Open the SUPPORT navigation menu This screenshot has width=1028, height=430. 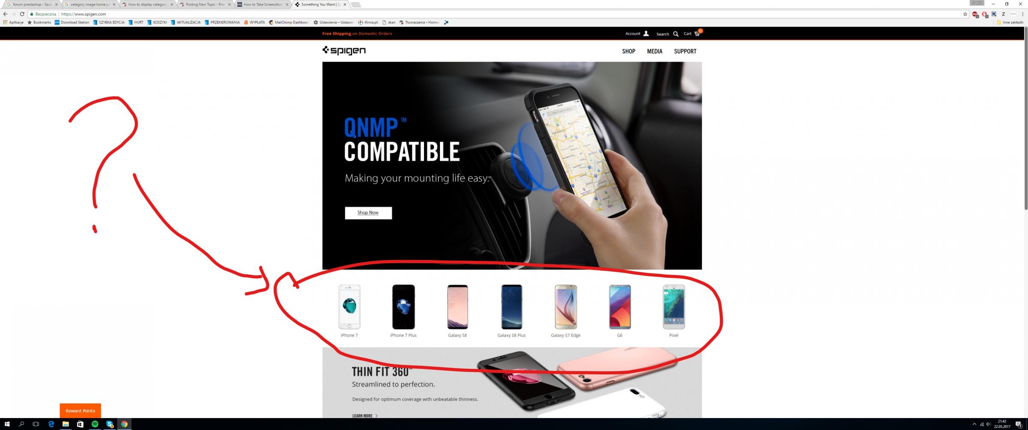[685, 51]
